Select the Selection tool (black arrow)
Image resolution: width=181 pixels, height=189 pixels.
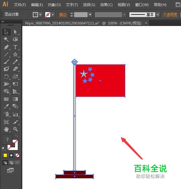[x=6, y=32]
